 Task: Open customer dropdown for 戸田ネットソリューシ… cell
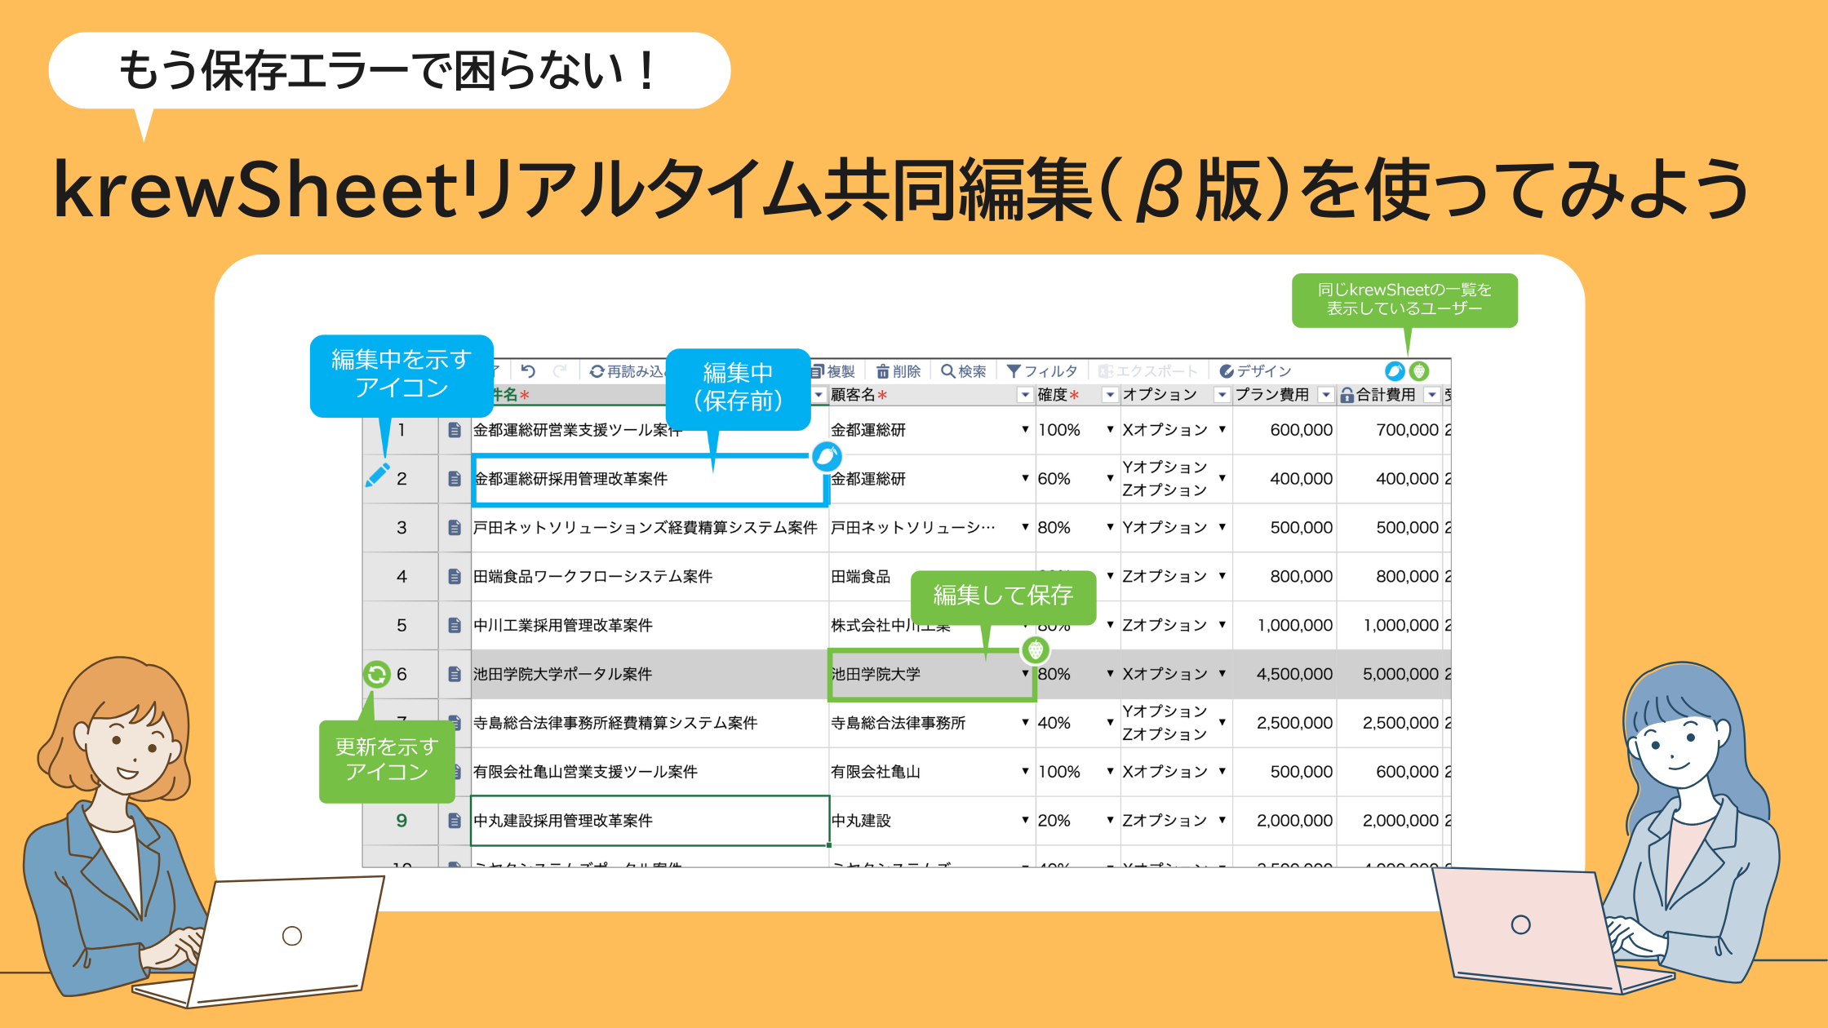coord(1025,527)
